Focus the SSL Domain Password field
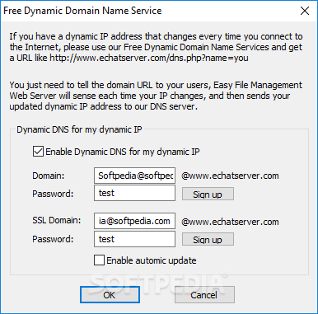Image resolution: width=318 pixels, height=314 pixels. click(x=134, y=239)
